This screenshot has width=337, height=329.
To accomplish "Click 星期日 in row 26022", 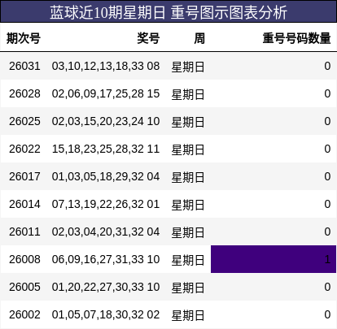I will (188, 149).
